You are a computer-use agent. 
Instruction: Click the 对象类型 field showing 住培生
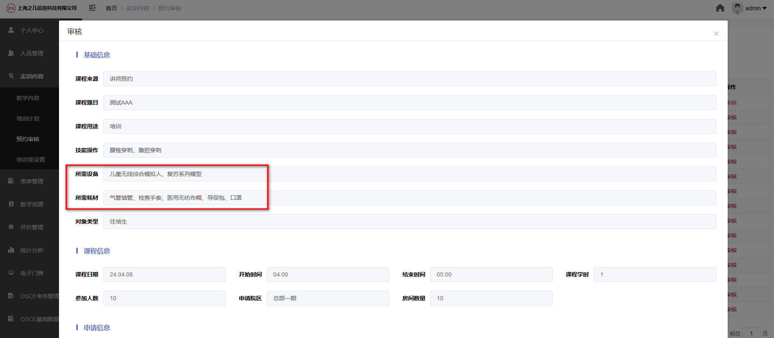409,222
